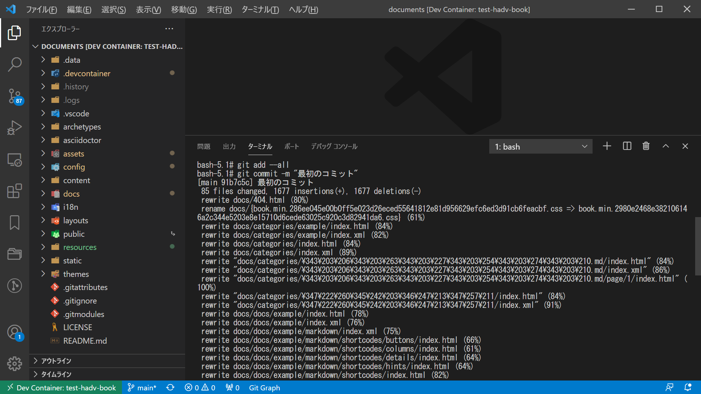Open the ターミナル(T) menu
Viewport: 701px width, 394px height.
[260, 9]
